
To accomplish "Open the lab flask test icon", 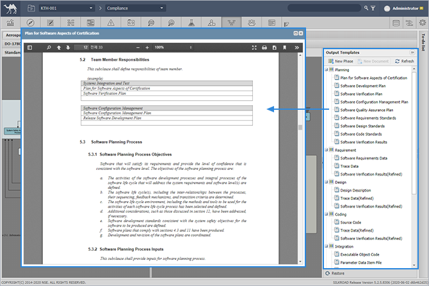I will click(191, 22).
